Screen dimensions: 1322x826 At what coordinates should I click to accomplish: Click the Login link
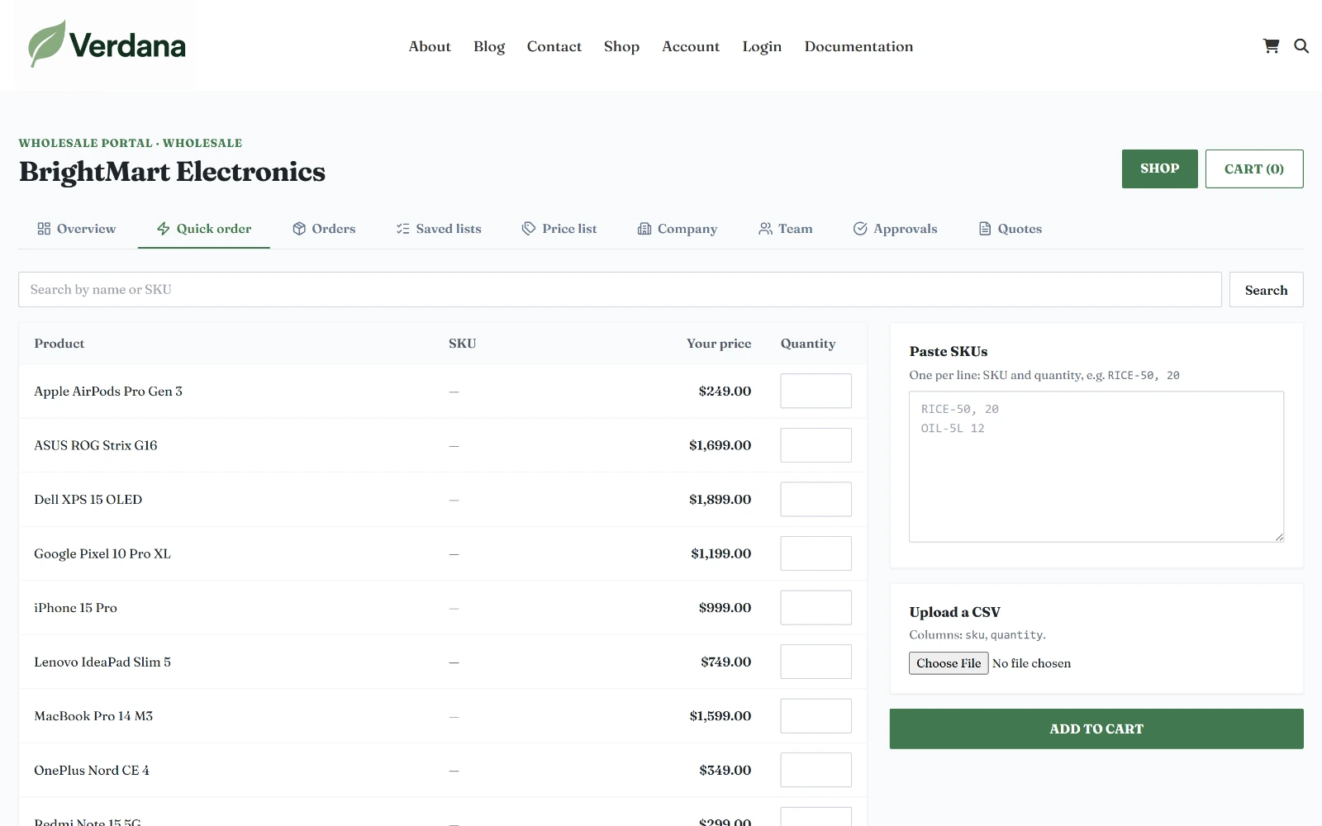click(762, 46)
